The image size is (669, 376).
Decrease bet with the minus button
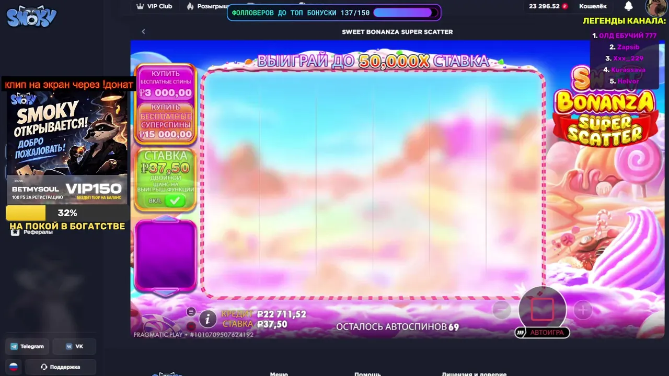(x=501, y=310)
